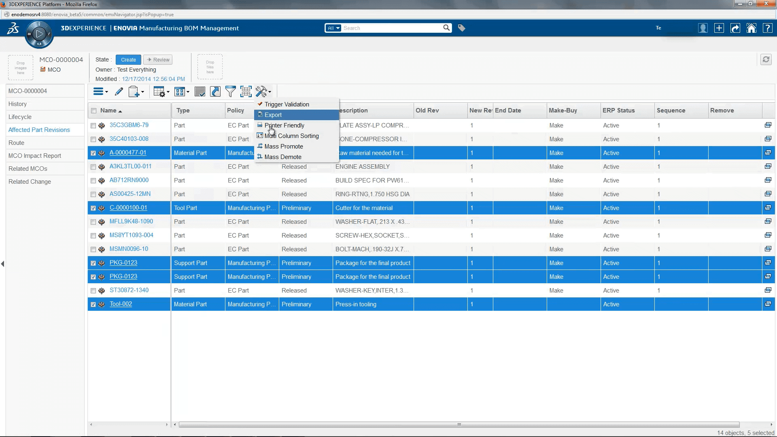
Task: Choose Mass Promote
Action: (297, 146)
